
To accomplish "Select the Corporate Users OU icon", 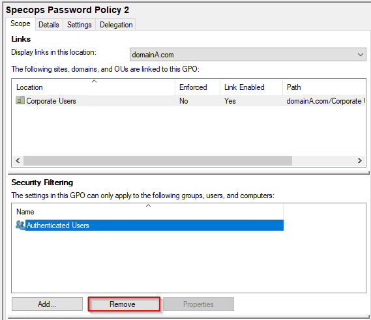I will 20,100.
